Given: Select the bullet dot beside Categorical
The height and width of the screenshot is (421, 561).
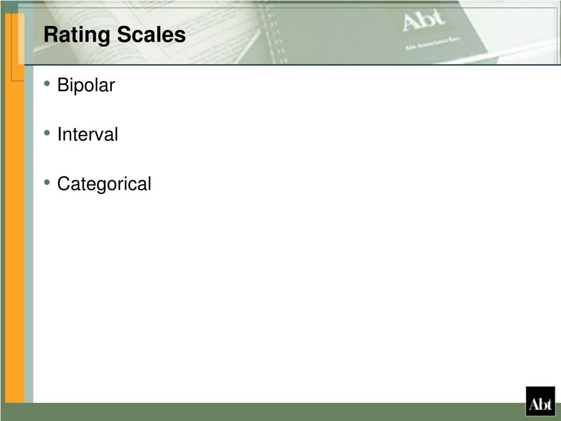Looking at the screenshot, I should 47,183.
